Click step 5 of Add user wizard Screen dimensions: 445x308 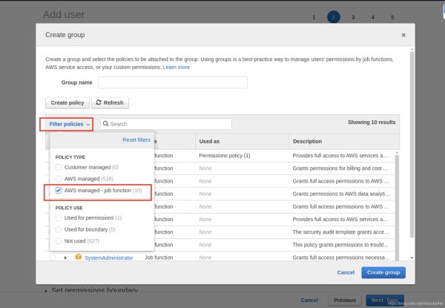(392, 17)
